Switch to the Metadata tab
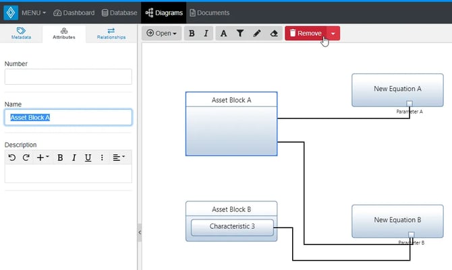The width and height of the screenshot is (452, 270). 21,34
